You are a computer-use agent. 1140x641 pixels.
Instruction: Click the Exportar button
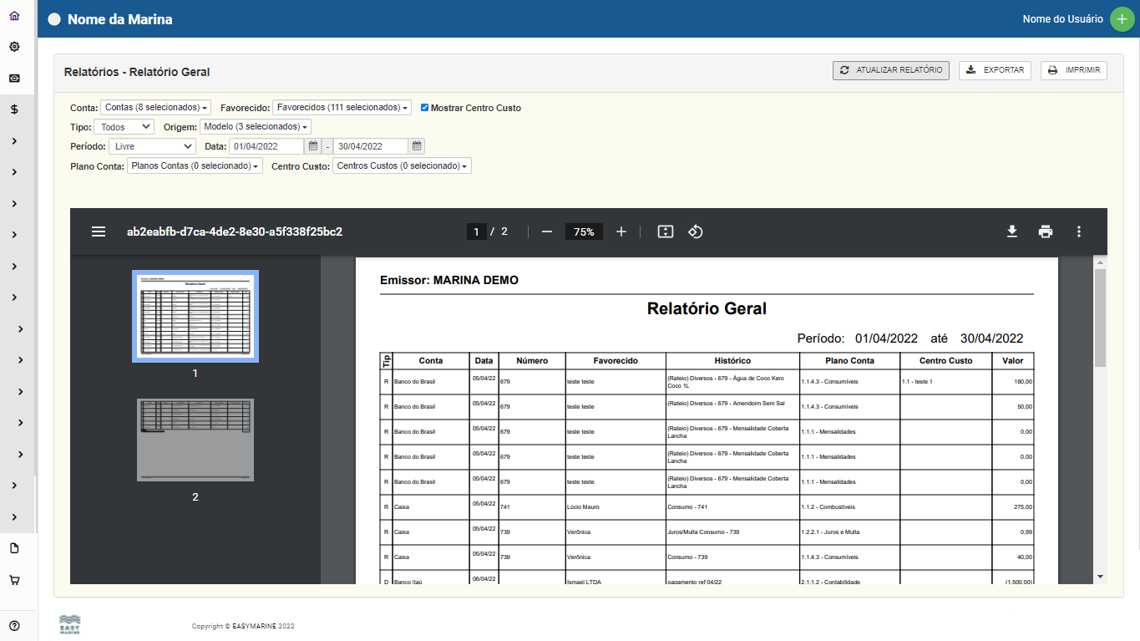(x=995, y=70)
